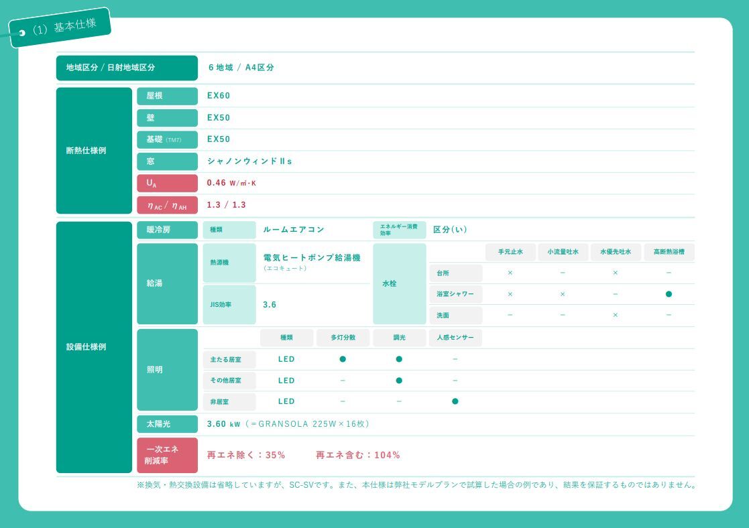This screenshot has height=528, width=749.
Task: Click the 水優先吐水 column header
Action: 616,252
